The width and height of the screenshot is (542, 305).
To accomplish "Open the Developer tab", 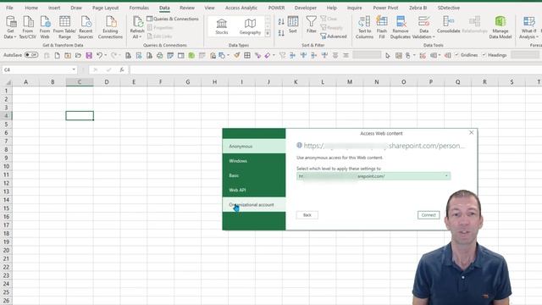I will pos(306,8).
